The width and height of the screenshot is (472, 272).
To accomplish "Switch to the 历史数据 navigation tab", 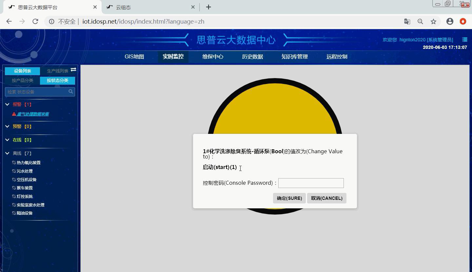I will point(252,56).
